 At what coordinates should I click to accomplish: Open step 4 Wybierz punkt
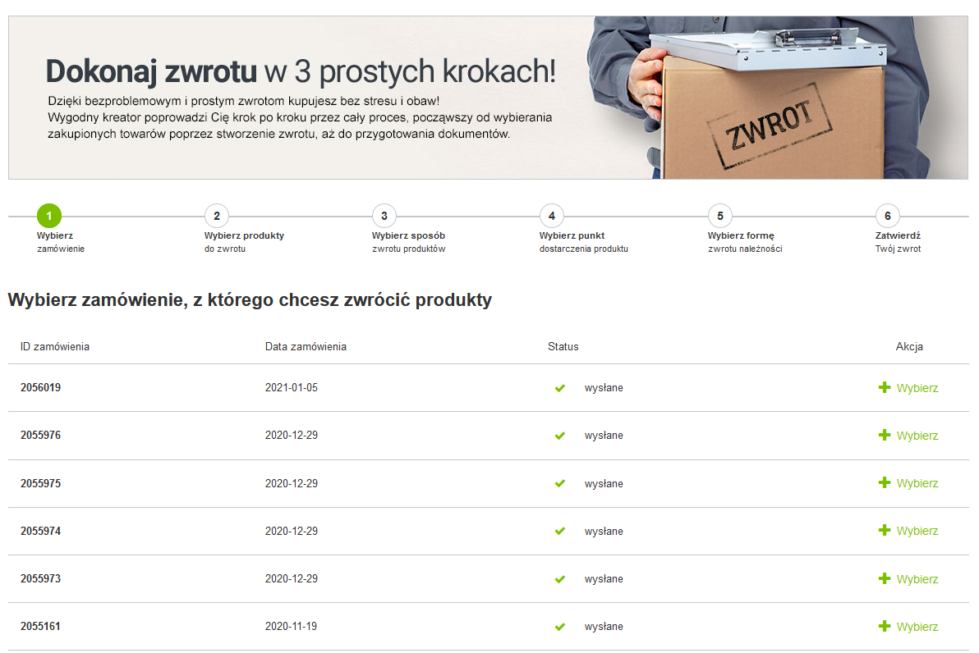(x=552, y=217)
